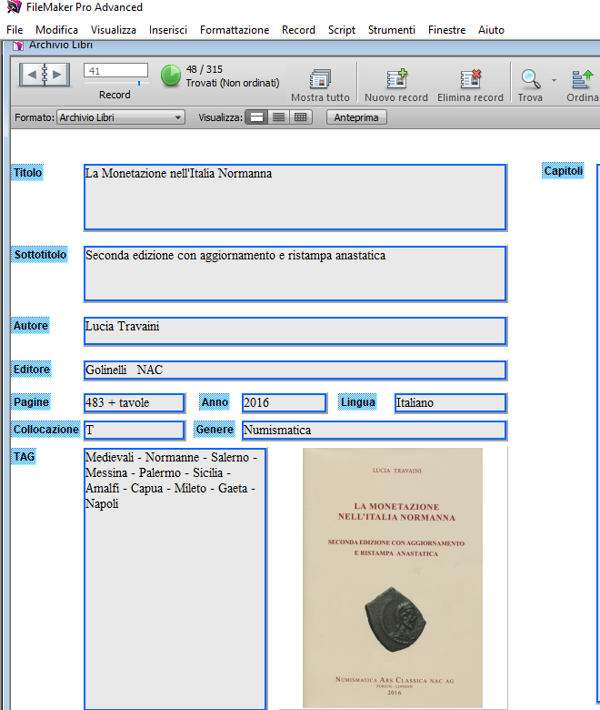Open the Finestre menu
Image resolution: width=600 pixels, height=710 pixels.
(446, 30)
